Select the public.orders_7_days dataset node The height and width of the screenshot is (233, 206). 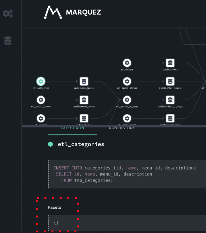coord(170,100)
